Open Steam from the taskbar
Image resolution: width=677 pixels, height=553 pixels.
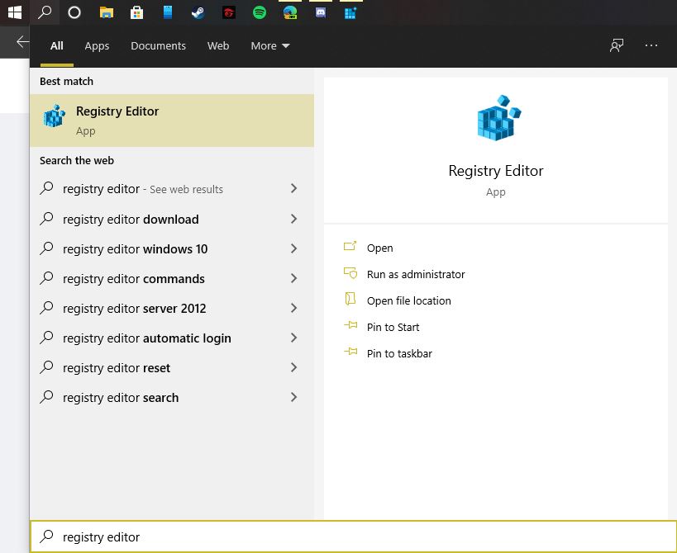coord(198,12)
